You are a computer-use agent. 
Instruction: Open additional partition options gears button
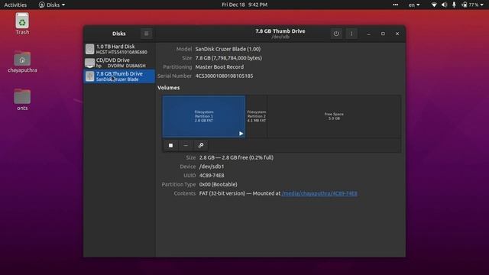tap(201, 145)
